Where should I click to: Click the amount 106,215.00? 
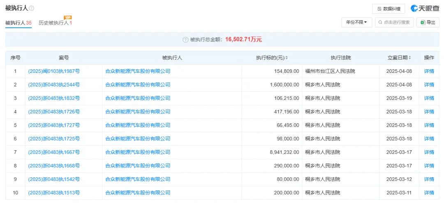(287, 98)
